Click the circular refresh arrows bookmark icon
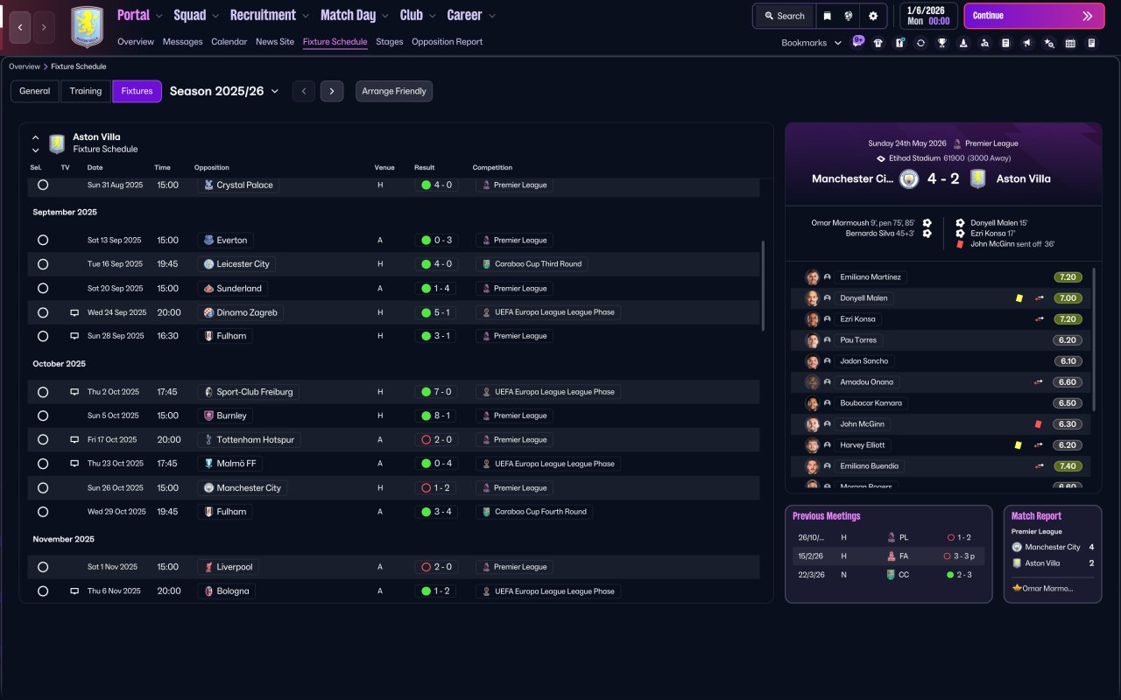The image size is (1121, 700). (x=920, y=43)
